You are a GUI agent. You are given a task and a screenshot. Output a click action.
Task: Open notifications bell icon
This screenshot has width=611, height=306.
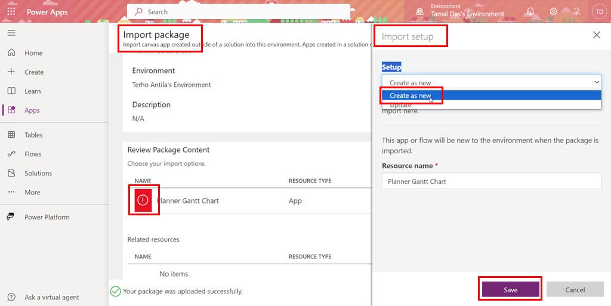530,12
